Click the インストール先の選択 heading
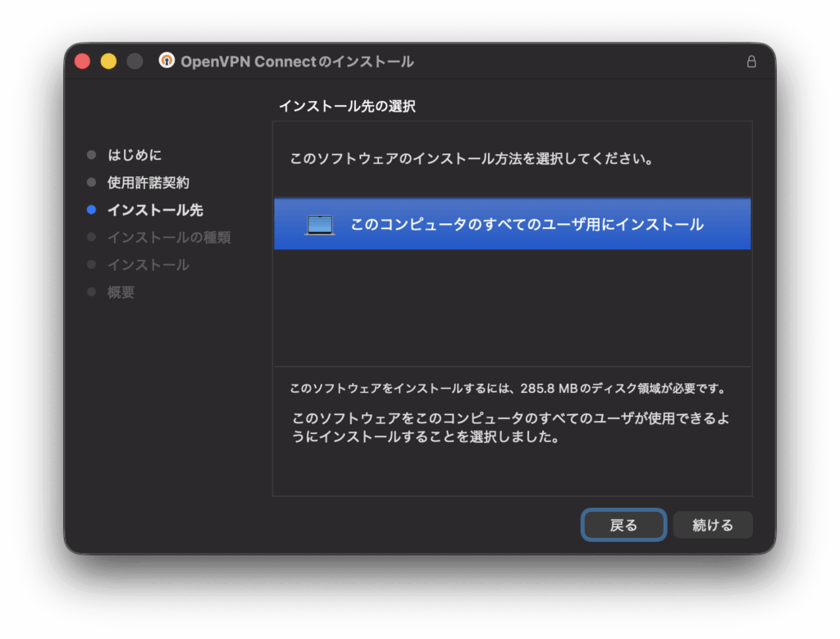840x639 pixels. [x=347, y=106]
